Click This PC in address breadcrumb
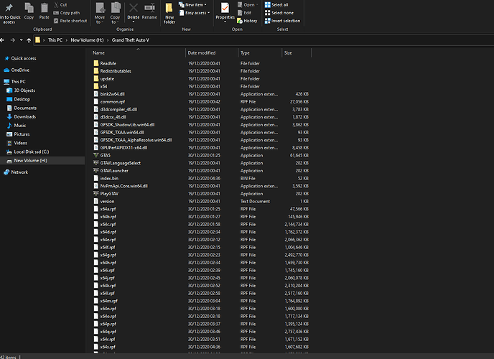This screenshot has height=359, width=494. point(55,40)
